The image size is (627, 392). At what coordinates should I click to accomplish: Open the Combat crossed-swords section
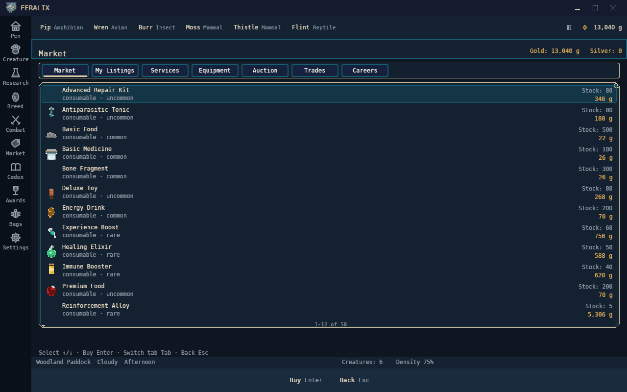pyautogui.click(x=16, y=123)
